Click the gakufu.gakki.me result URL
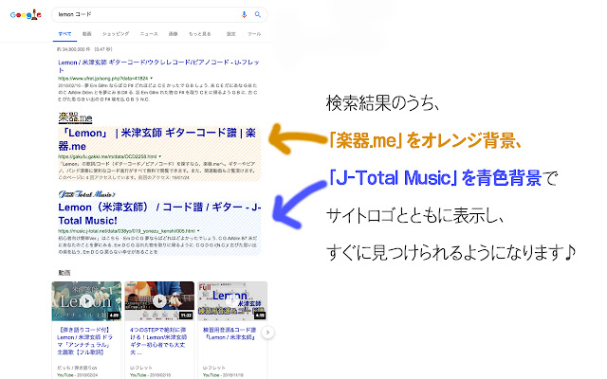Screen dimensions: 607x379 [x=107, y=156]
